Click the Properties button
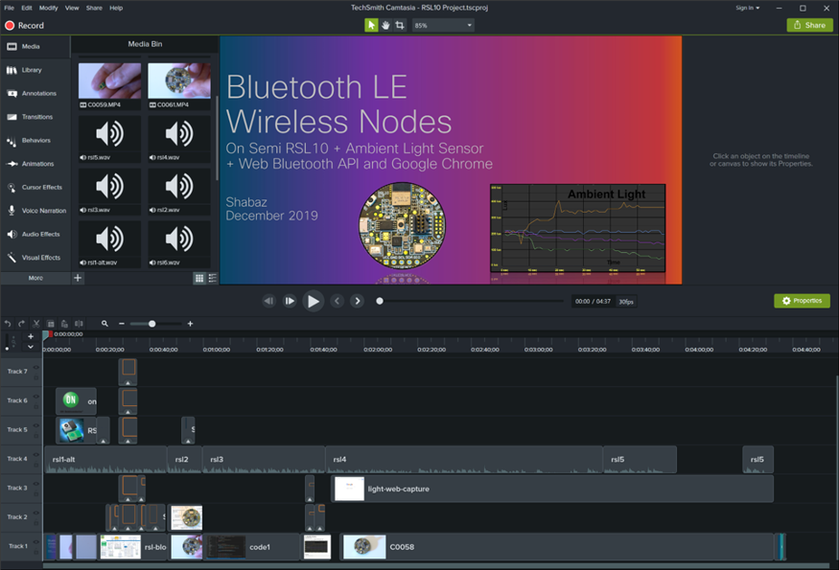The width and height of the screenshot is (839, 570). point(802,301)
